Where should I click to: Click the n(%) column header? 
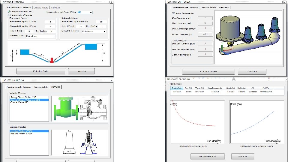pos(253,88)
